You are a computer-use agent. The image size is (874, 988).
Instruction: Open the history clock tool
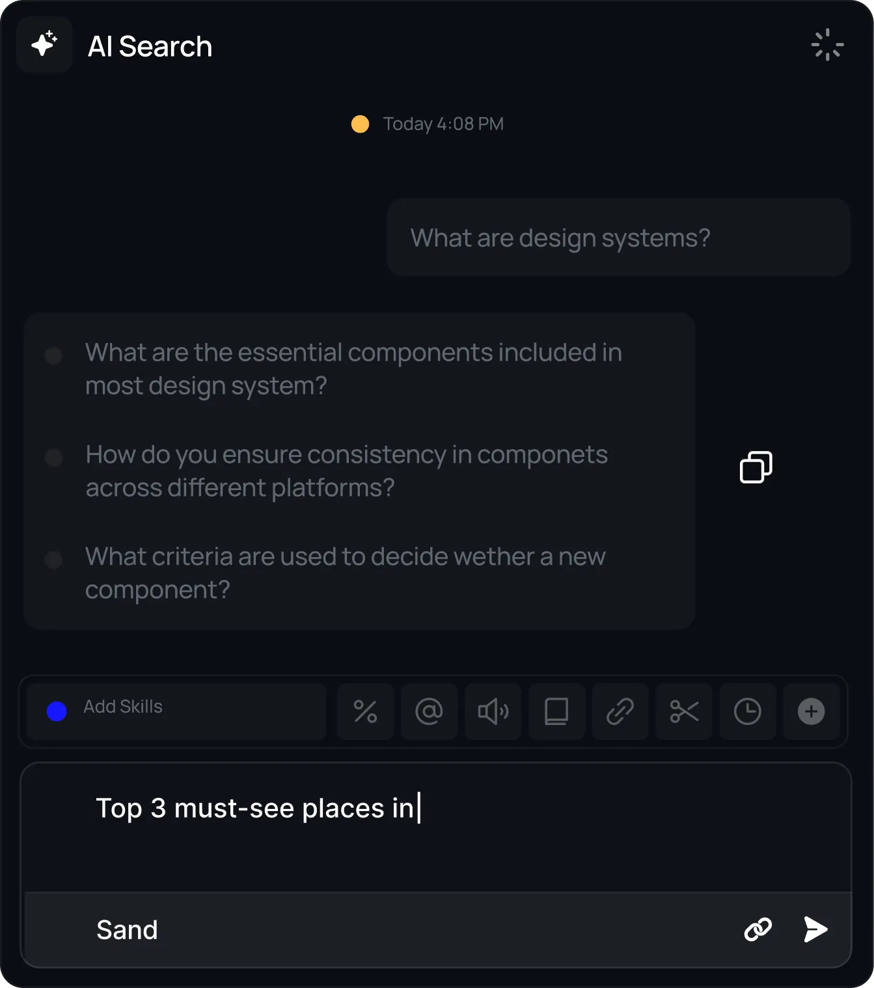pyautogui.click(x=747, y=711)
